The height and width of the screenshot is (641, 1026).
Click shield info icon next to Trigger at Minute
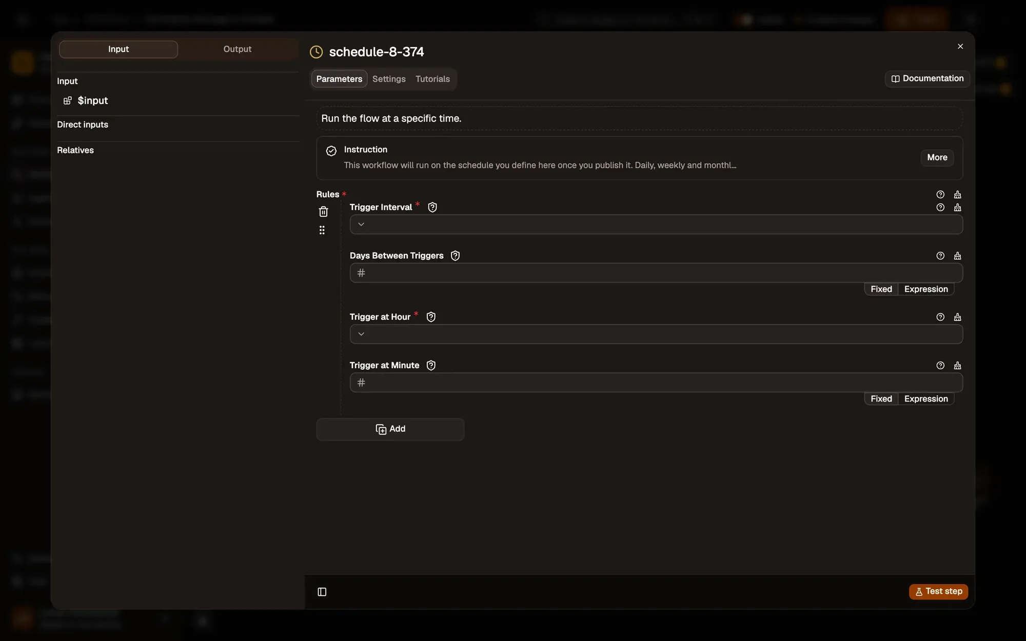pos(431,366)
